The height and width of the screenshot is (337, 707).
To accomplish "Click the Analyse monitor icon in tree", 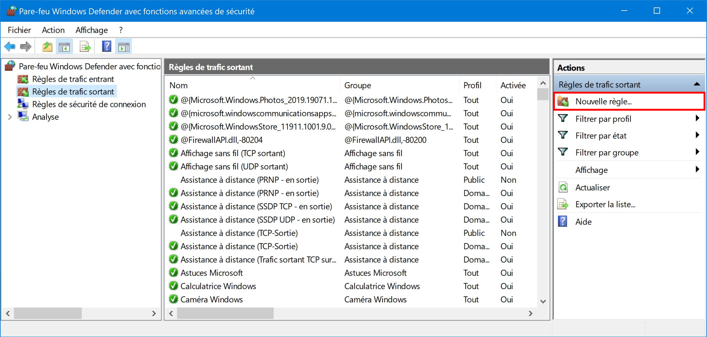I will pyautogui.click(x=23, y=117).
